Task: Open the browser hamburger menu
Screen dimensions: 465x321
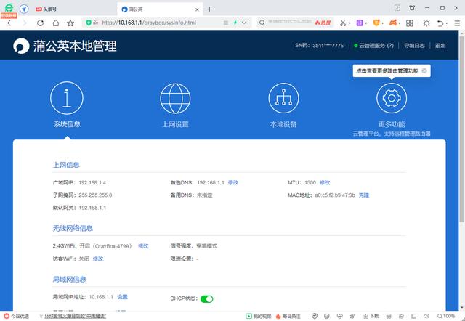Action: (458, 23)
